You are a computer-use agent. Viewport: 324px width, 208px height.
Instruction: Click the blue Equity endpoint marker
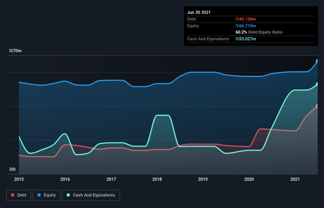point(317,61)
